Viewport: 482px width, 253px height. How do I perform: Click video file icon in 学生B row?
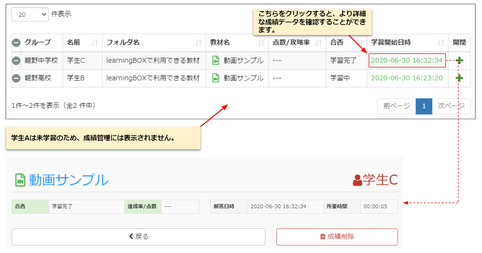coord(215,78)
